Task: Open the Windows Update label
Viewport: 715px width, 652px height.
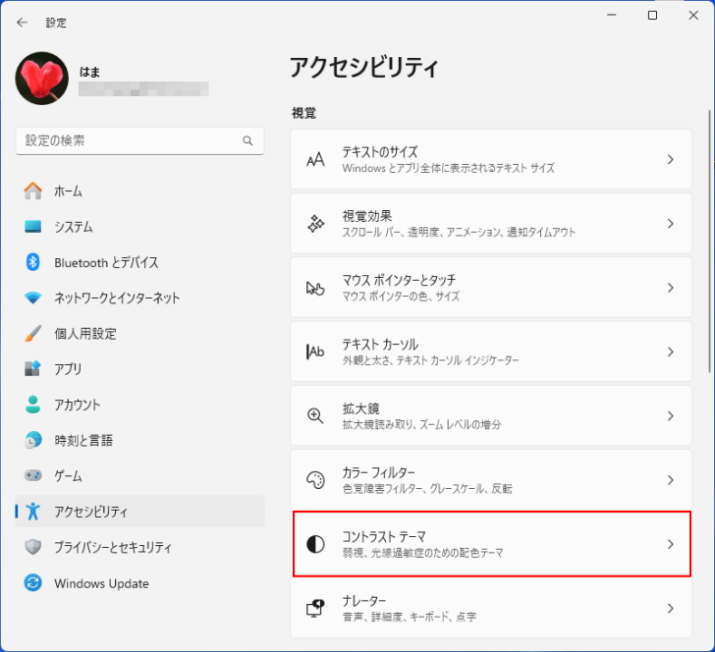Action: pyautogui.click(x=101, y=583)
